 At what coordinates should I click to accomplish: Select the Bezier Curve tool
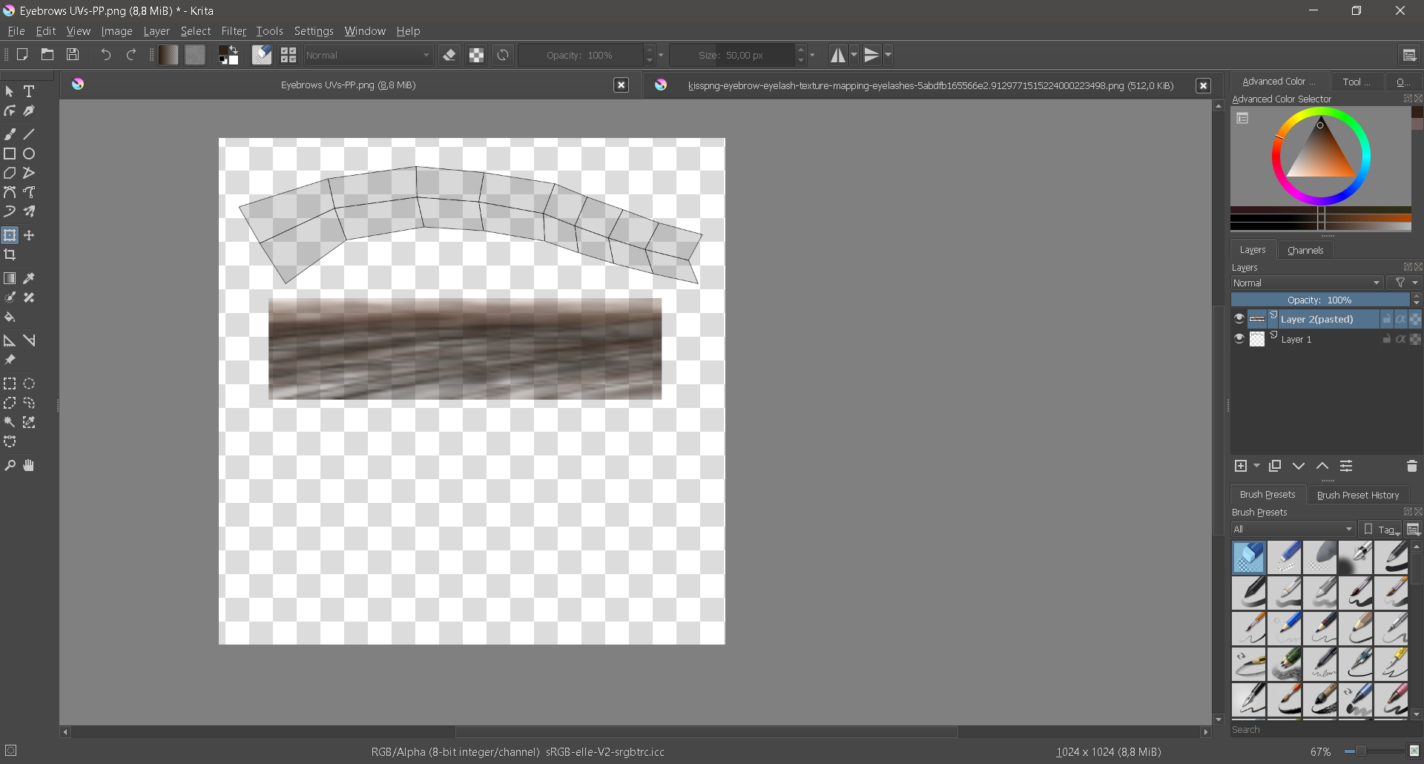(x=10, y=192)
